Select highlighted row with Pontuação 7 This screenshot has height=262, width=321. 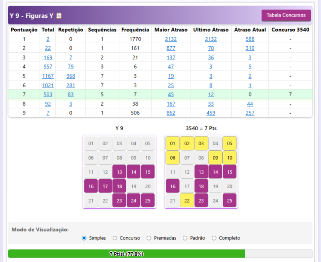(24, 94)
